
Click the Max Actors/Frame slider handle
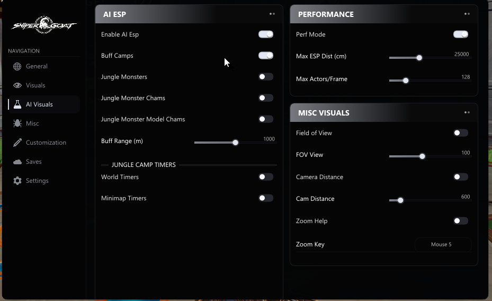click(x=406, y=81)
